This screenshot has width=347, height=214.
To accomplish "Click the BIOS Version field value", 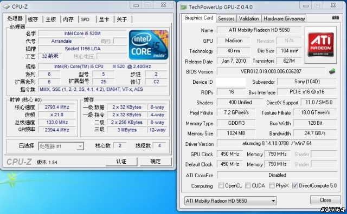I will 271,71.
